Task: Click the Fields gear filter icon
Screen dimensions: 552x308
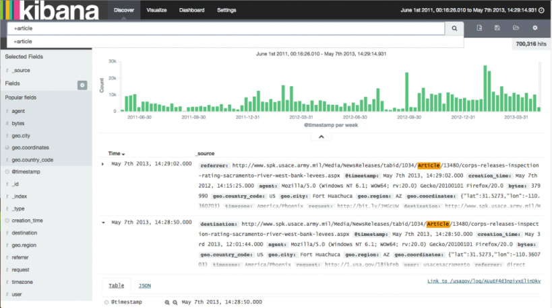Action: click(x=82, y=85)
